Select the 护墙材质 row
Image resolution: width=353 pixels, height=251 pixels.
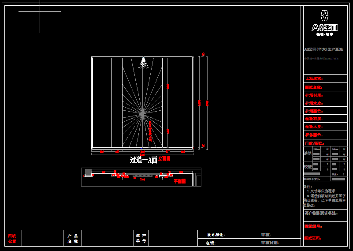(314, 95)
